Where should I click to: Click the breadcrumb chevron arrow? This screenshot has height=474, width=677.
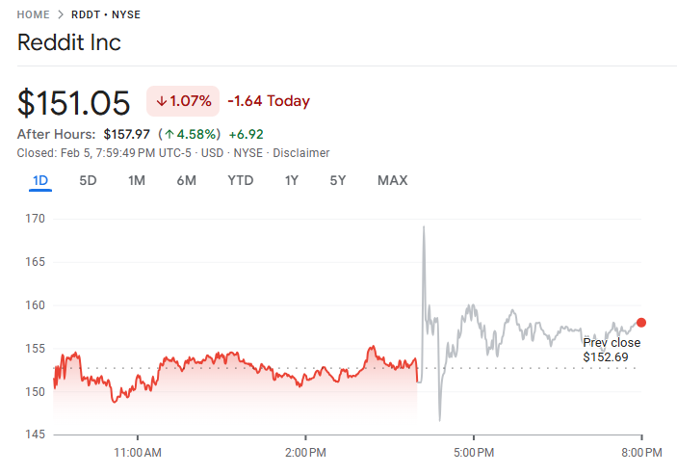60,15
